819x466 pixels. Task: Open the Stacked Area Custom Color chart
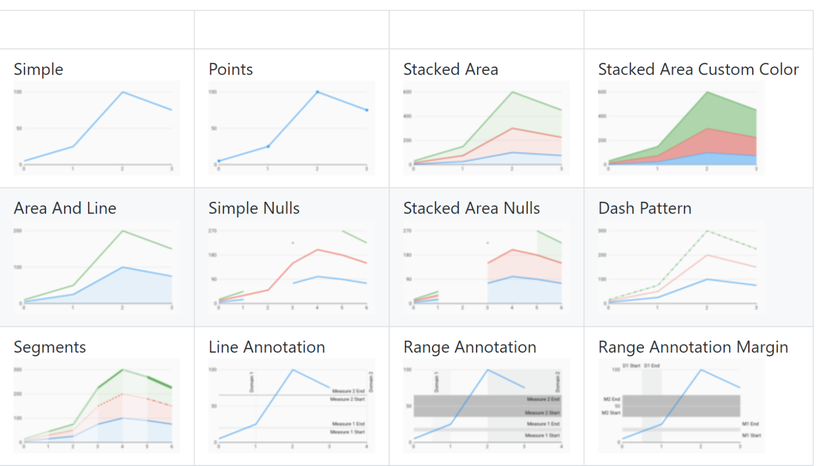coord(681,128)
